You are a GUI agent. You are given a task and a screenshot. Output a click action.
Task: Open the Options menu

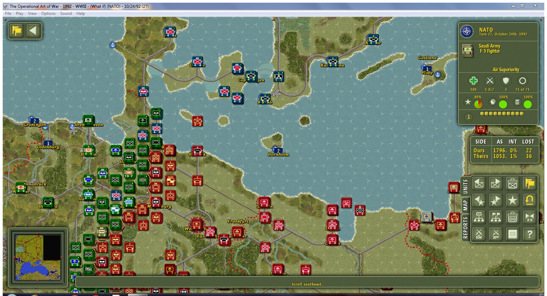coord(48,14)
